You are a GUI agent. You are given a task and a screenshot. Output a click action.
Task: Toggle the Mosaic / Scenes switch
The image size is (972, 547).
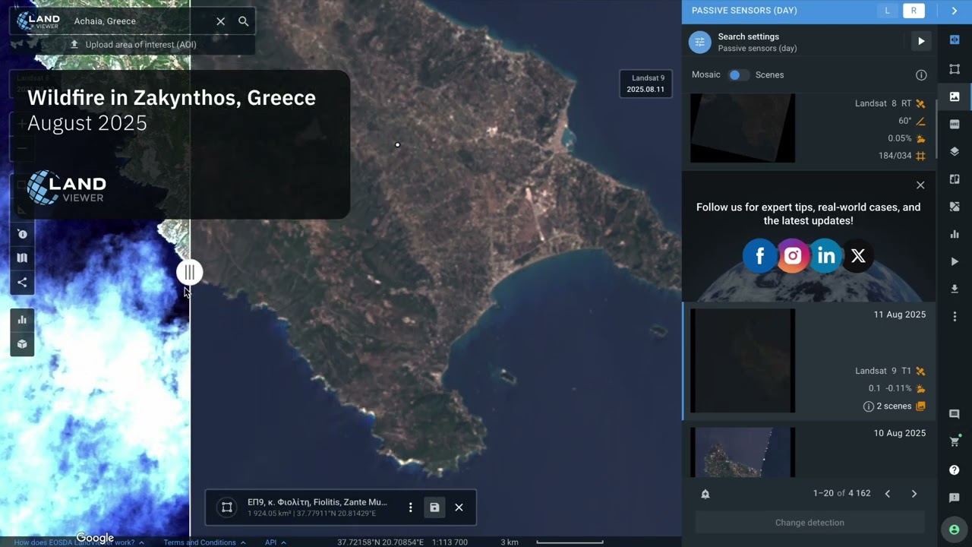(737, 74)
